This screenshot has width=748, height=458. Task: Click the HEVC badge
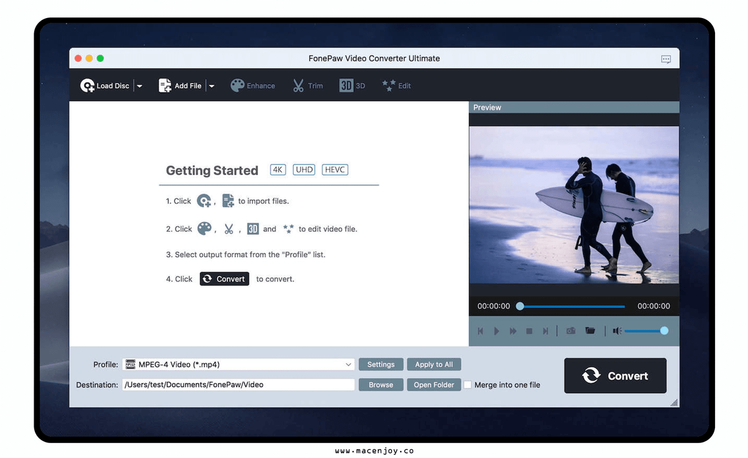click(x=335, y=169)
